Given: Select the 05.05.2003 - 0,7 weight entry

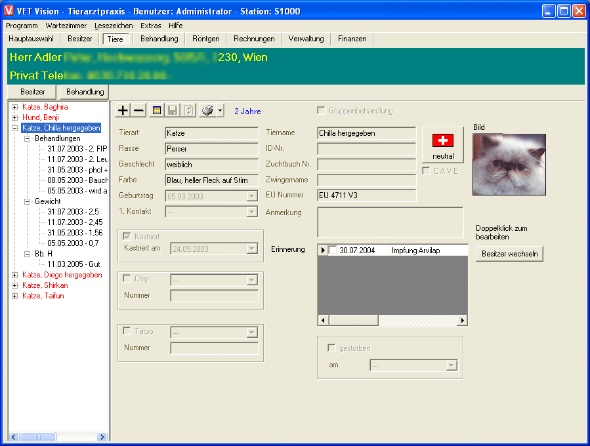Looking at the screenshot, I should (x=73, y=243).
